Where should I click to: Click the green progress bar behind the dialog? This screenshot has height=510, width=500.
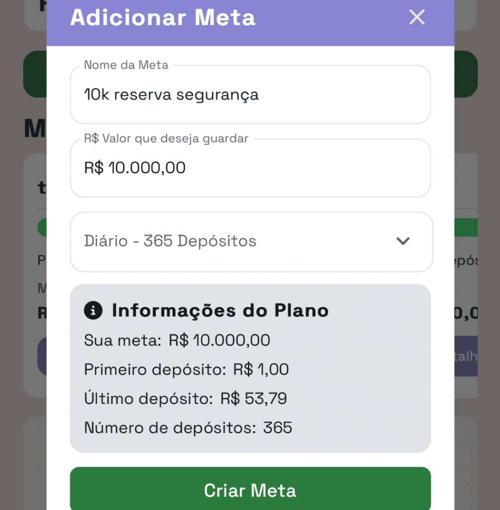click(x=466, y=227)
